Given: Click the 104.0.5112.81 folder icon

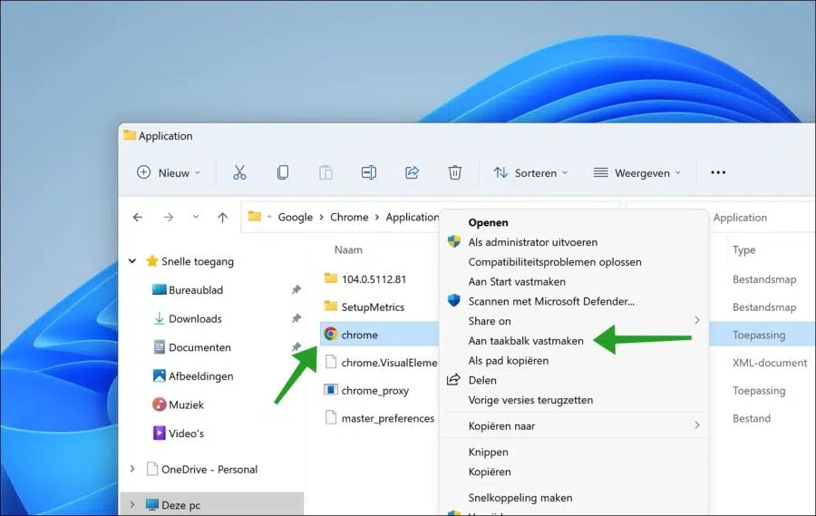Looking at the screenshot, I should [330, 278].
